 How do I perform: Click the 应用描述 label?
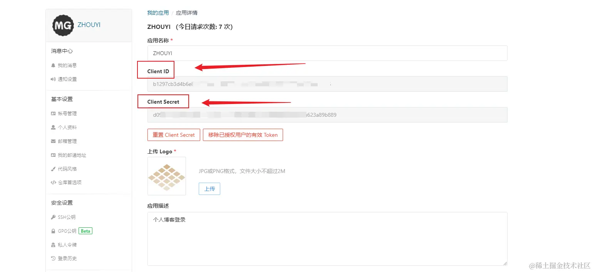pos(158,206)
